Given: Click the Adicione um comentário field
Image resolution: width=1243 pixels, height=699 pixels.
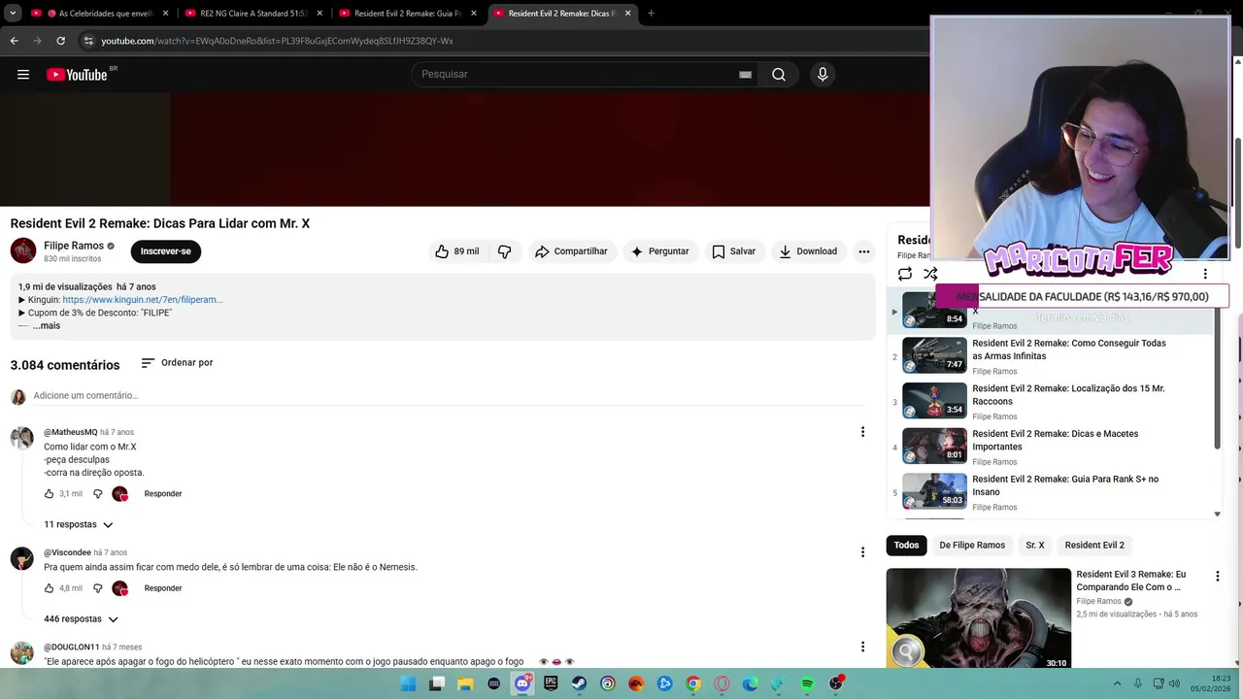Looking at the screenshot, I should [x=453, y=396].
